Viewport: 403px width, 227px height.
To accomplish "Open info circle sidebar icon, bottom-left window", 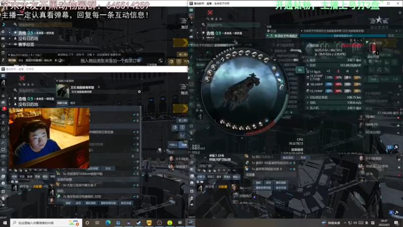I will pyautogui.click(x=3, y=183).
